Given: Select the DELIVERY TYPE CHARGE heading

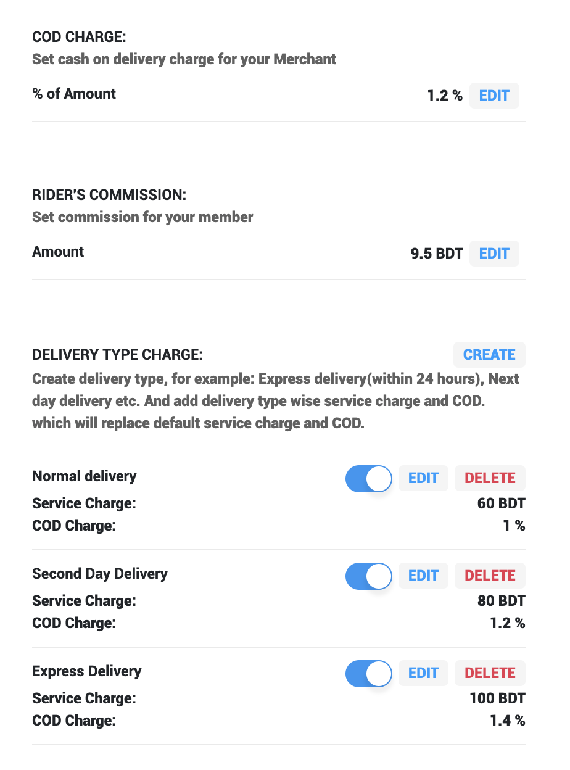Looking at the screenshot, I should tap(117, 355).
